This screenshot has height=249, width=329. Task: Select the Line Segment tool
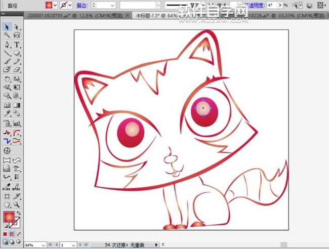[x=7, y=53]
